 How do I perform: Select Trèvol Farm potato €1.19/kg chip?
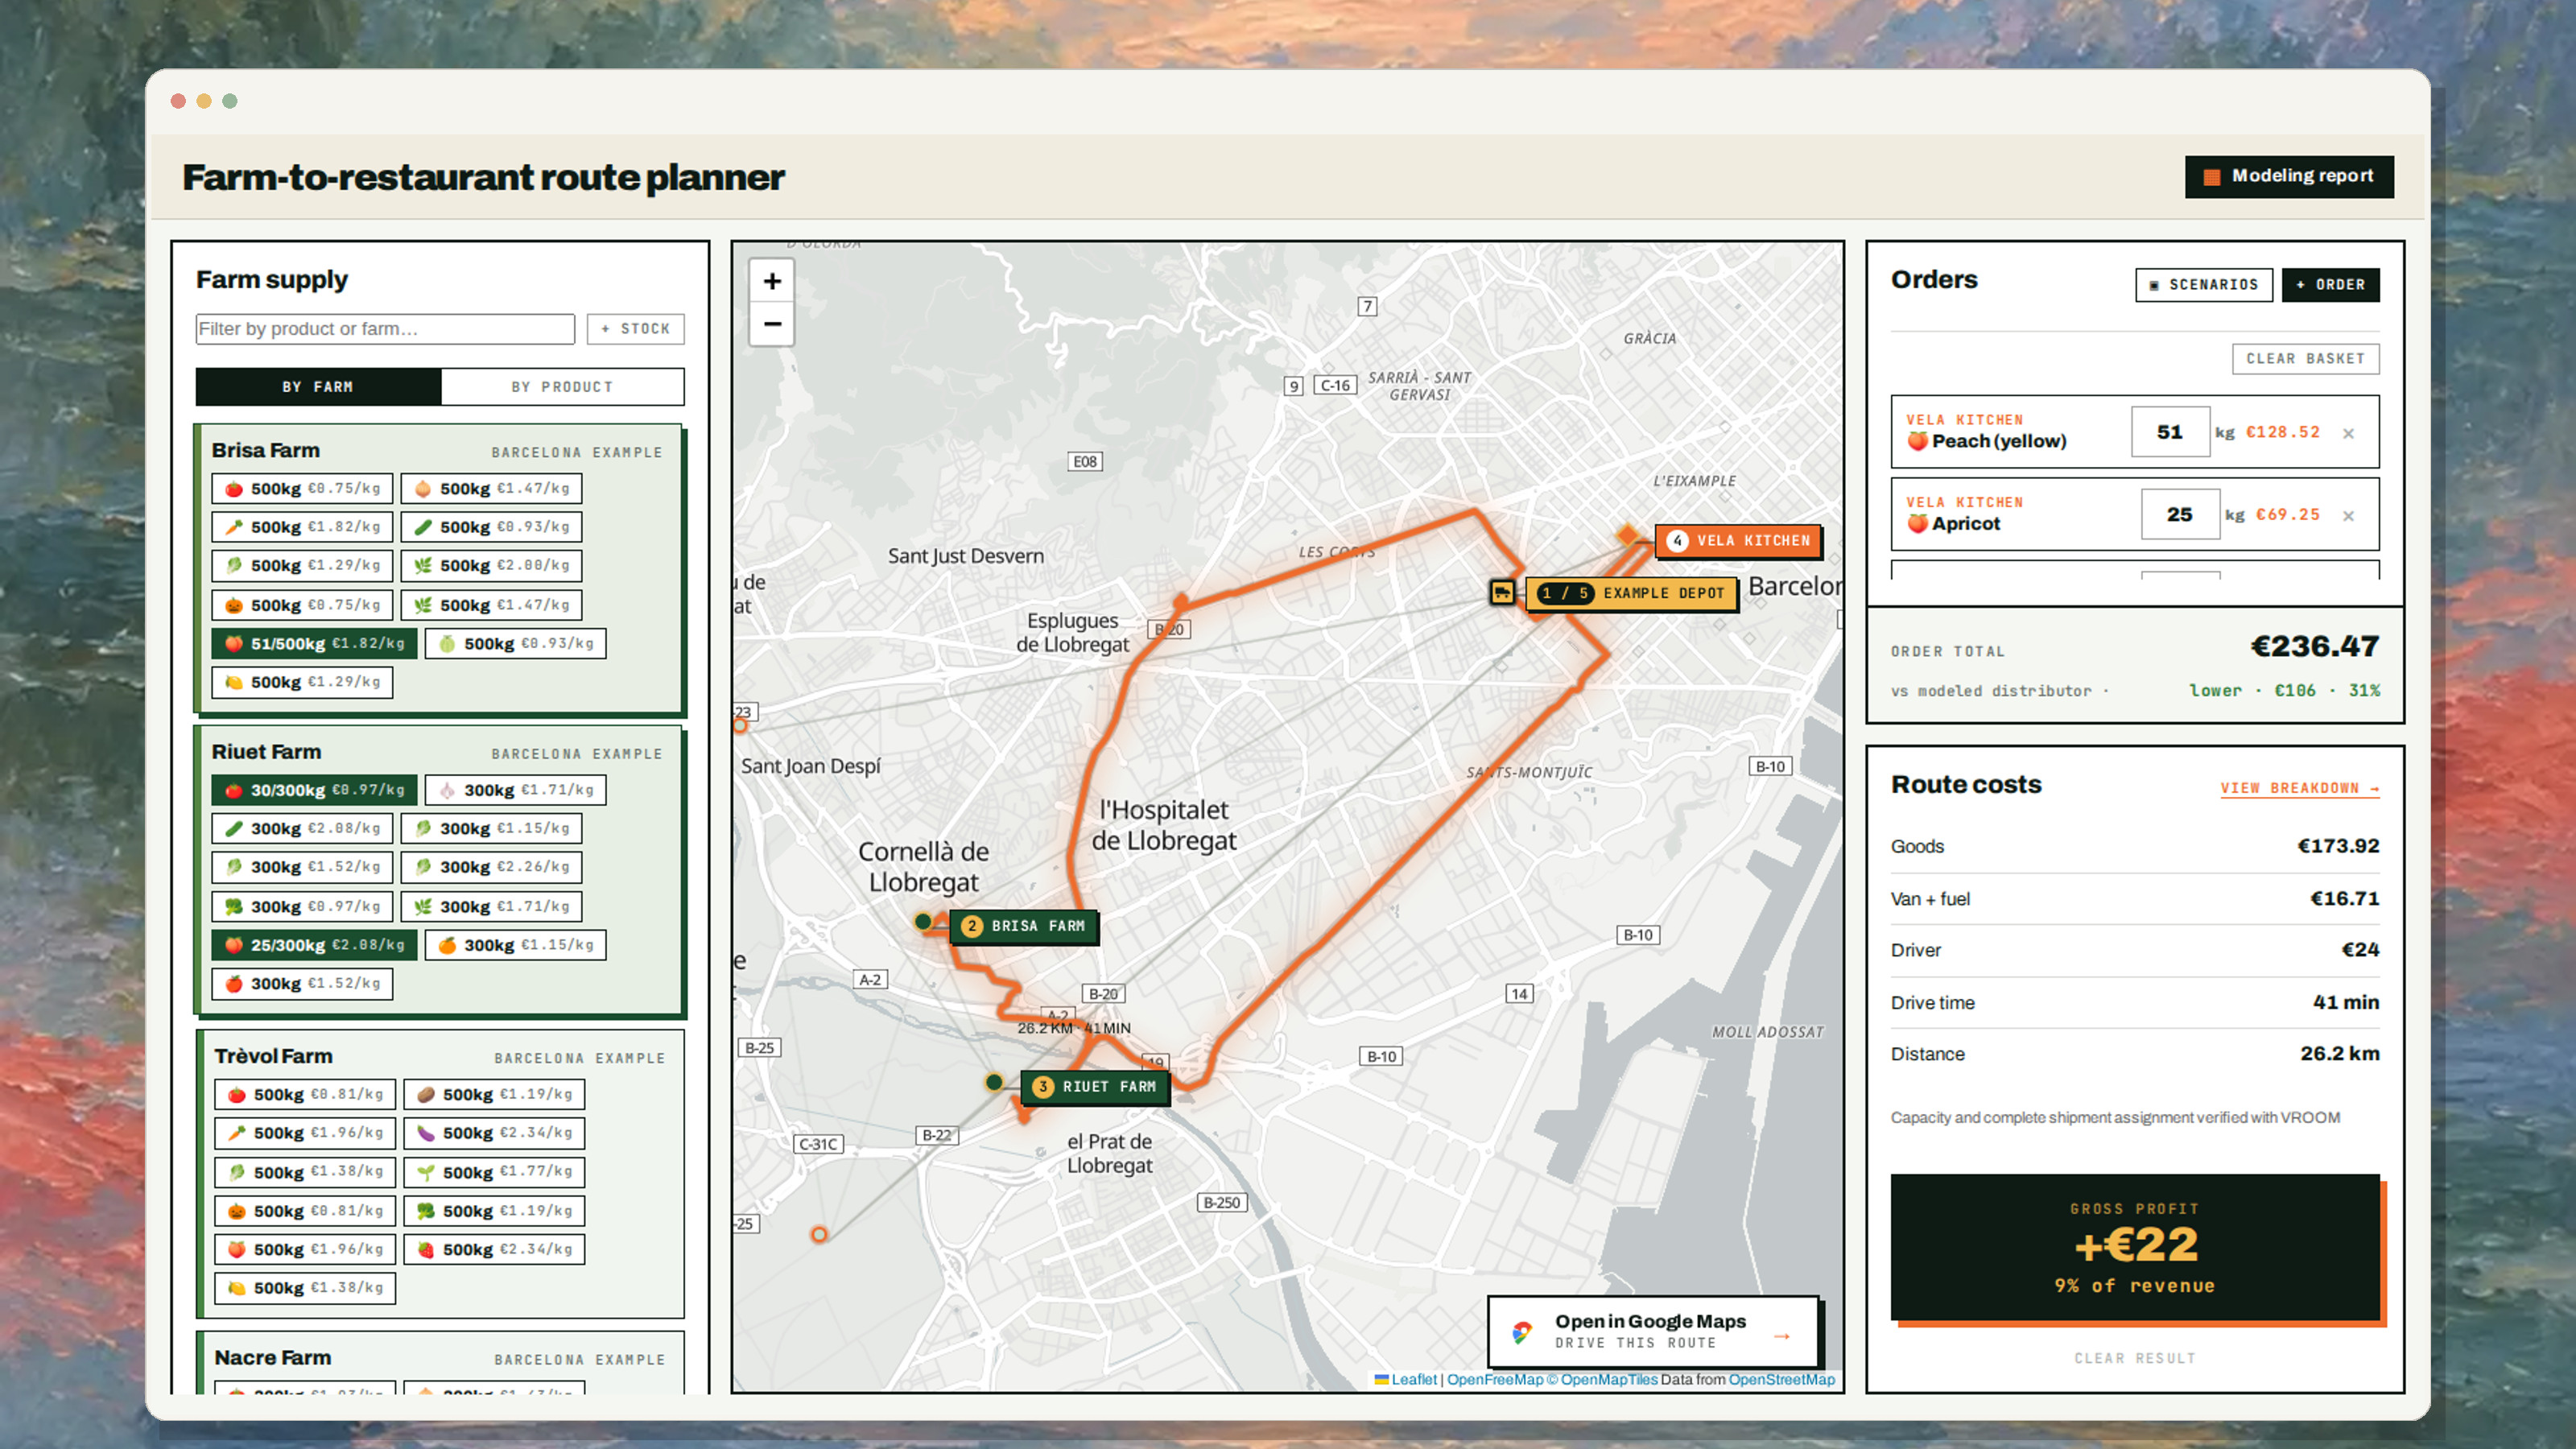click(494, 1094)
